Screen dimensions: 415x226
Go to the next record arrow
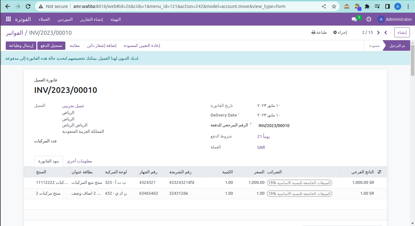(x=378, y=33)
